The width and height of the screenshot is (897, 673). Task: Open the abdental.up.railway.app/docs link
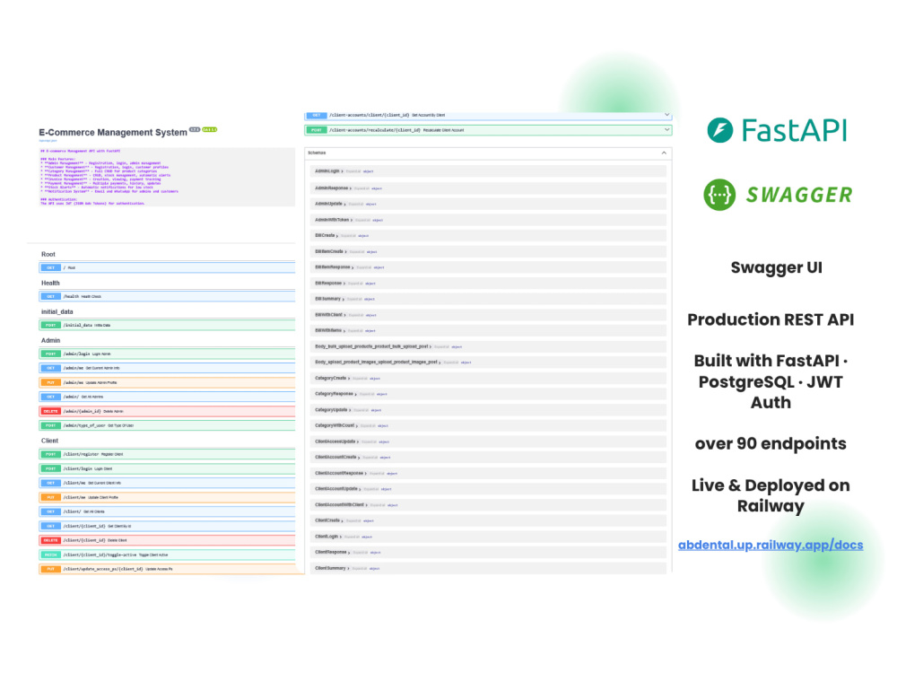point(771,545)
